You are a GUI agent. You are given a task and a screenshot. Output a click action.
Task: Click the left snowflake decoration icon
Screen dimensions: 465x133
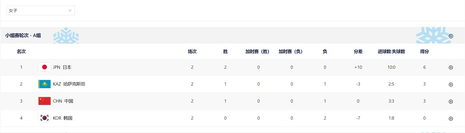tap(66, 36)
